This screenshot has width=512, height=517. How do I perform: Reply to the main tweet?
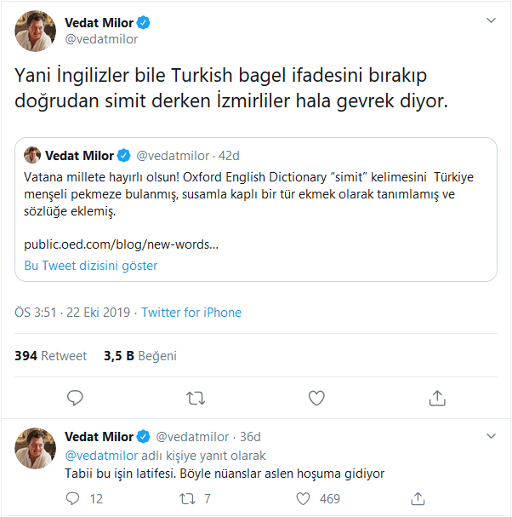point(75,398)
